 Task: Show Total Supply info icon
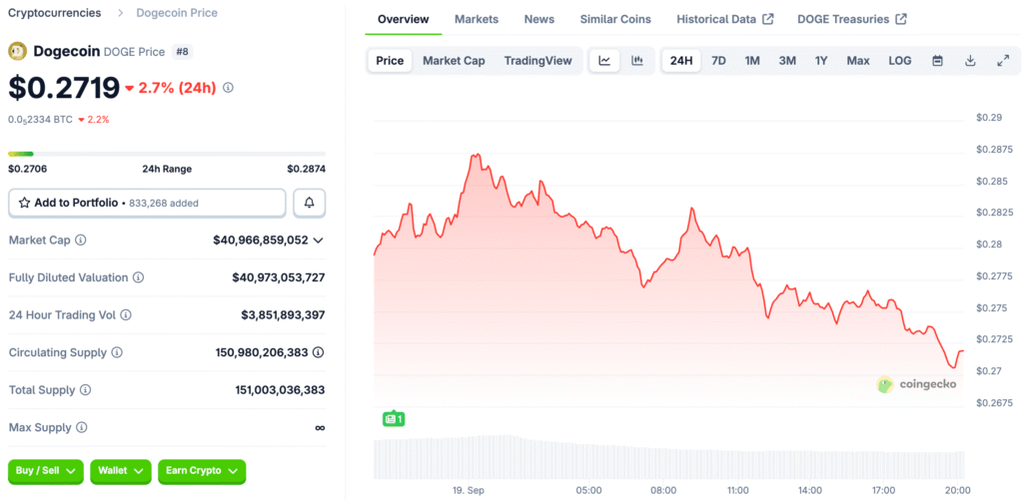pyautogui.click(x=86, y=390)
